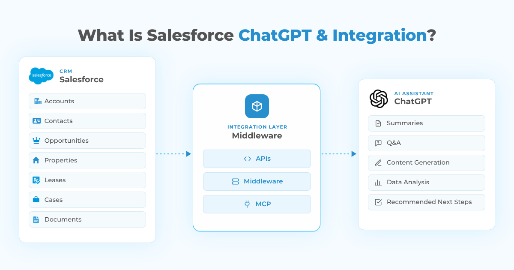Viewport: 514px width, 270px height.
Task: Click the large Middleware heading
Action: pyautogui.click(x=257, y=136)
